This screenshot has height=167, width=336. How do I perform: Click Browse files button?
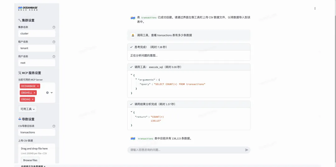[30, 160]
